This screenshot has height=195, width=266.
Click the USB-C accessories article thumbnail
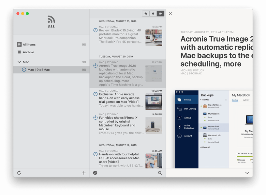pos(154,161)
